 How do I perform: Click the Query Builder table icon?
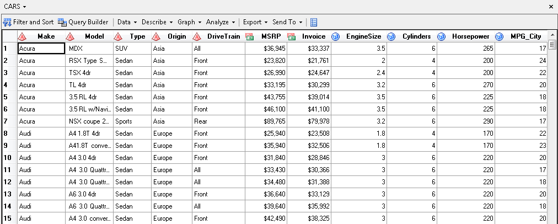point(62,23)
